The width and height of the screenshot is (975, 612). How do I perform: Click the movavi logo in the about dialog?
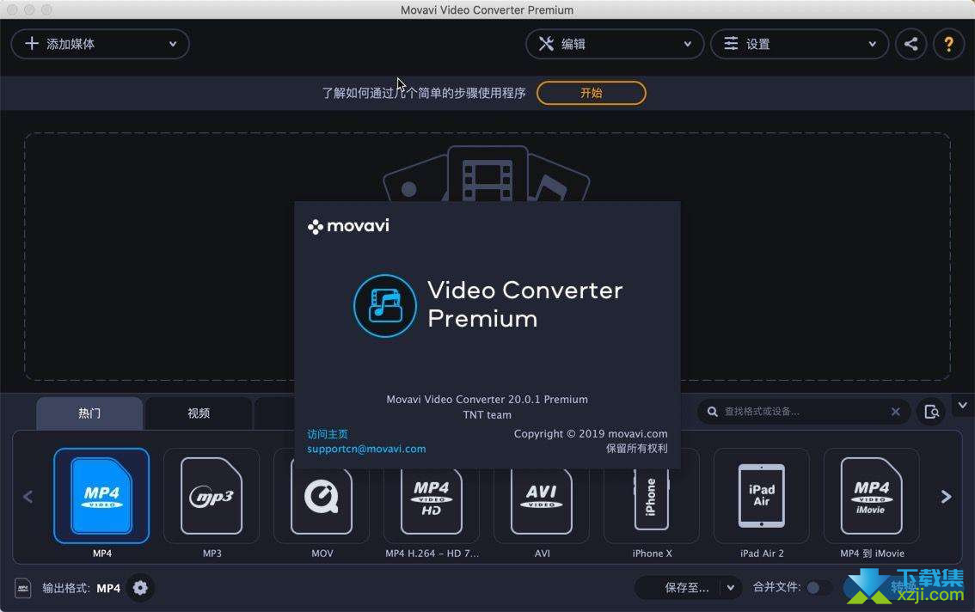click(x=349, y=226)
